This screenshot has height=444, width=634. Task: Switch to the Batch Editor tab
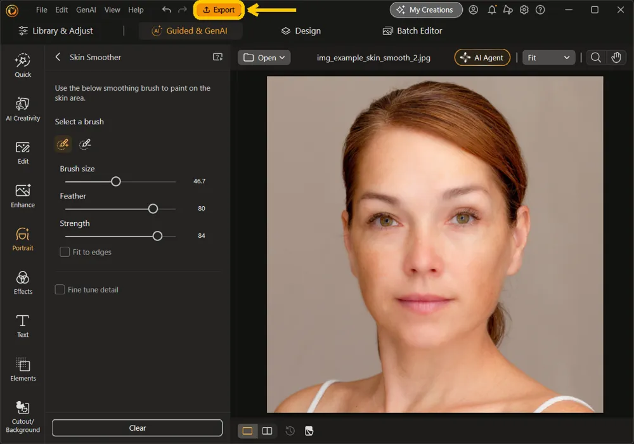click(x=413, y=30)
